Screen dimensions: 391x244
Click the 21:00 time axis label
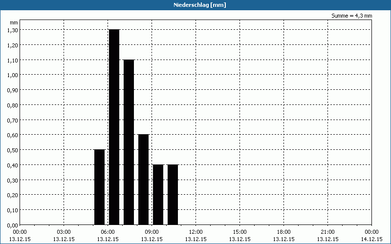pyautogui.click(x=327, y=232)
